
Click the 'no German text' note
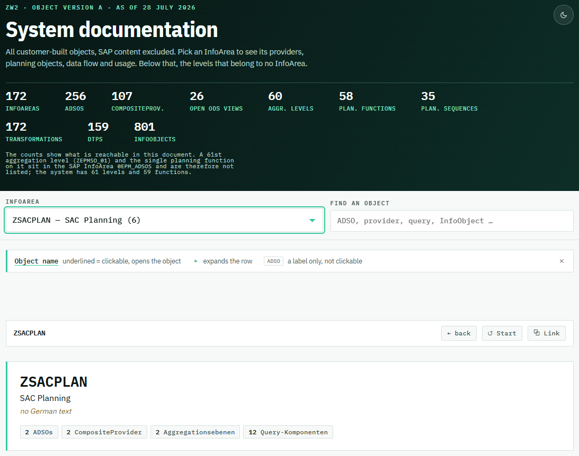coord(46,412)
